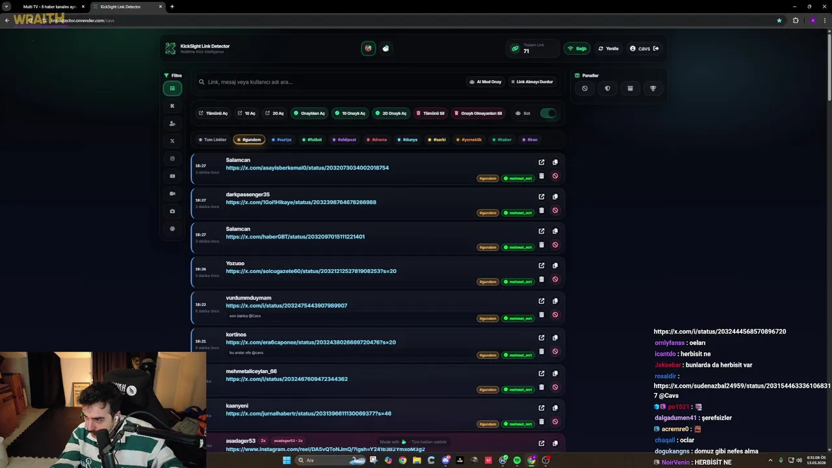Open the era6caponee status URL
The width and height of the screenshot is (832, 468).
tap(311, 343)
